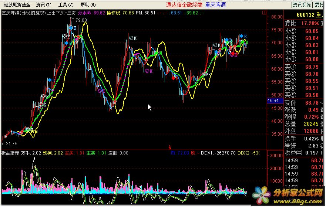Image resolution: width=326 pixels, height=207 pixels.
Task: Click the 差额: 0.00 value
Action: pyautogui.click(x=118, y=153)
